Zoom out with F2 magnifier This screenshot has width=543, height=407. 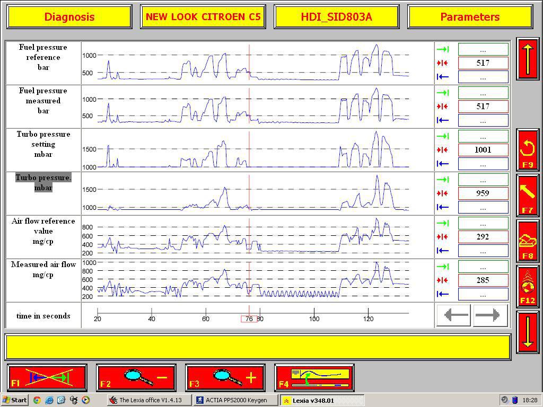pyautogui.click(x=136, y=377)
